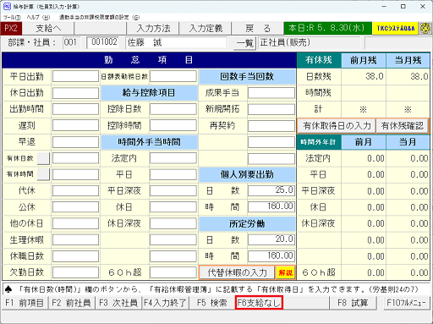Click the department code field 001
The image size is (433, 324).
(x=72, y=43)
